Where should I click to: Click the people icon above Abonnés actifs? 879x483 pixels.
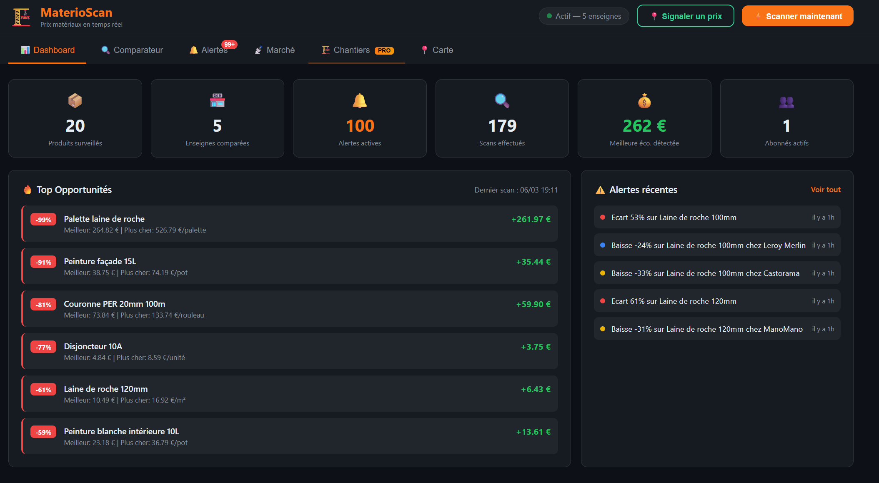786,100
